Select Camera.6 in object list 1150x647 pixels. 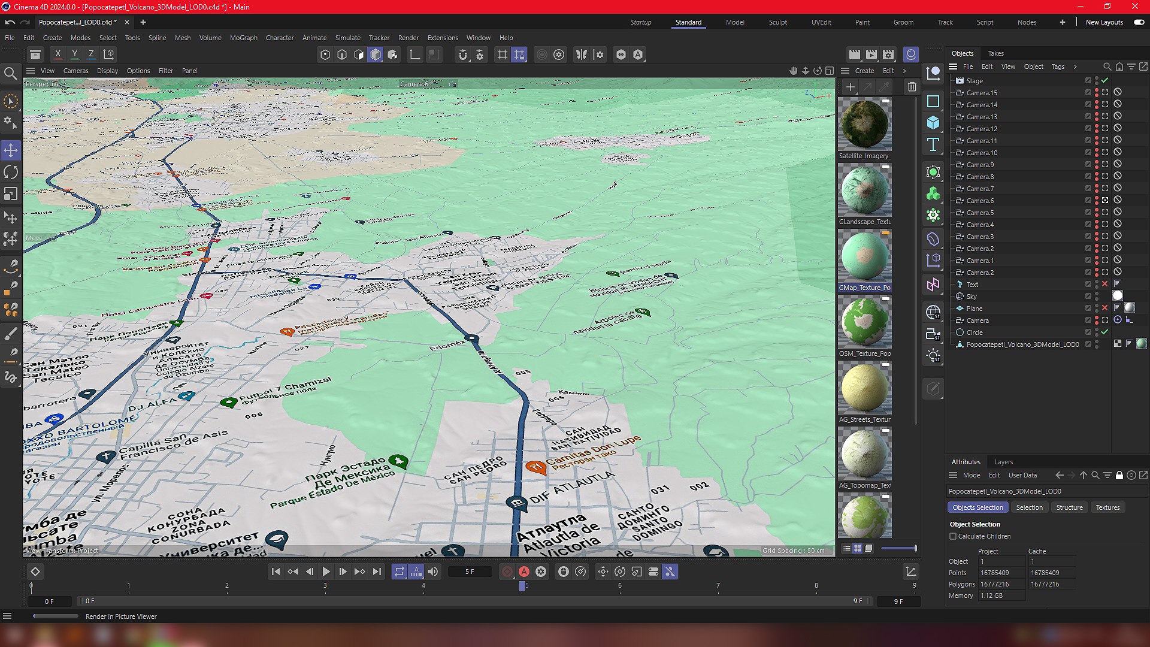coord(980,201)
